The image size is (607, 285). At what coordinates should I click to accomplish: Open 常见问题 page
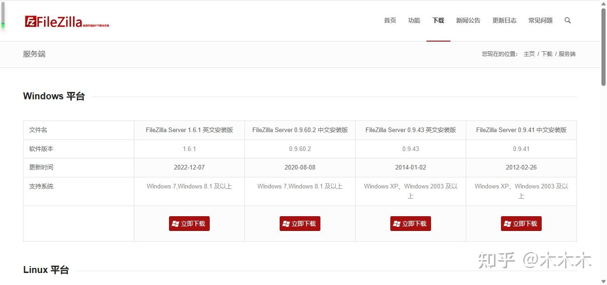click(540, 20)
